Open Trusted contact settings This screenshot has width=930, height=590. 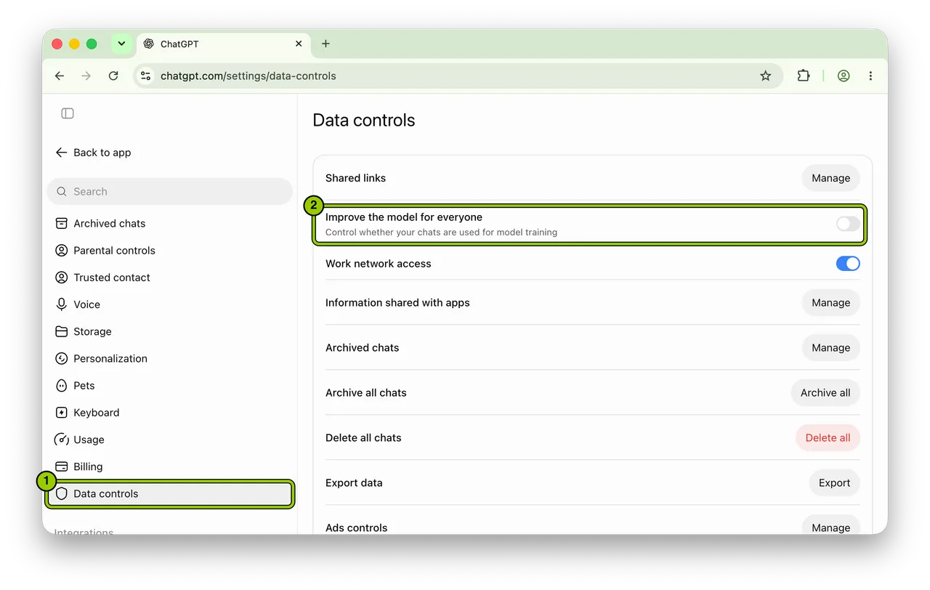point(170,277)
